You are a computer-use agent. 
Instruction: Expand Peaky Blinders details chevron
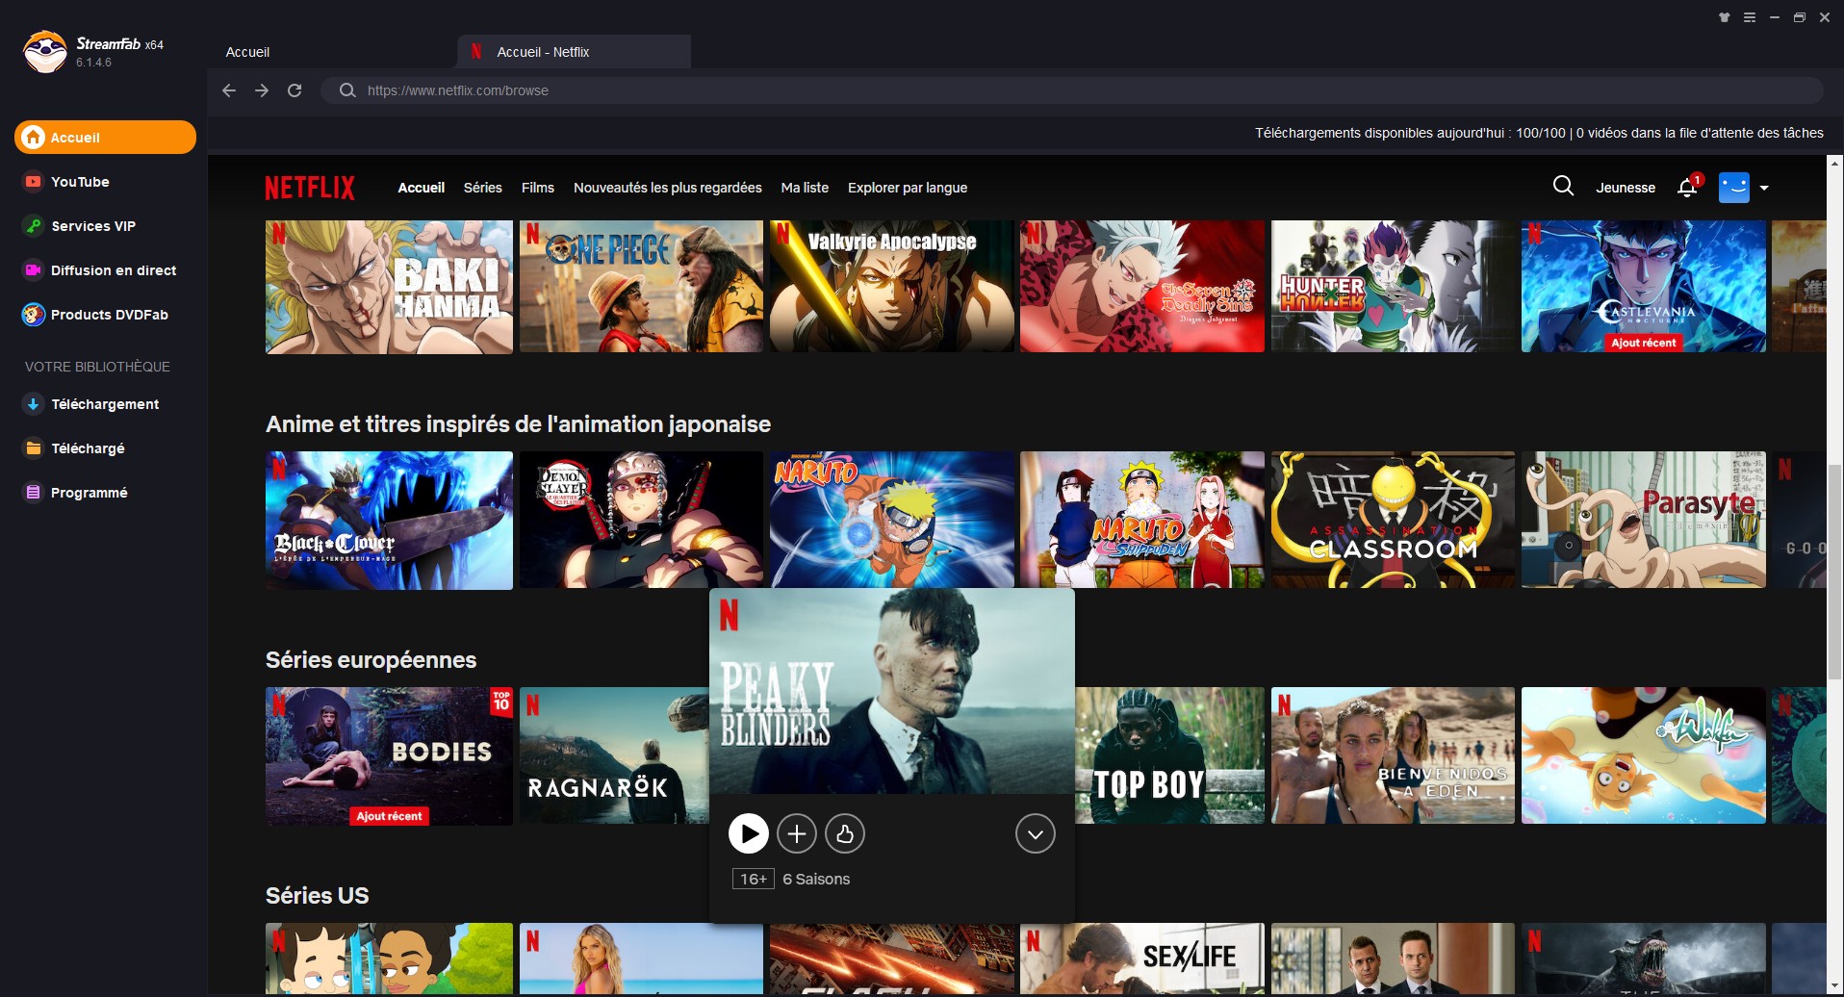pyautogui.click(x=1036, y=833)
